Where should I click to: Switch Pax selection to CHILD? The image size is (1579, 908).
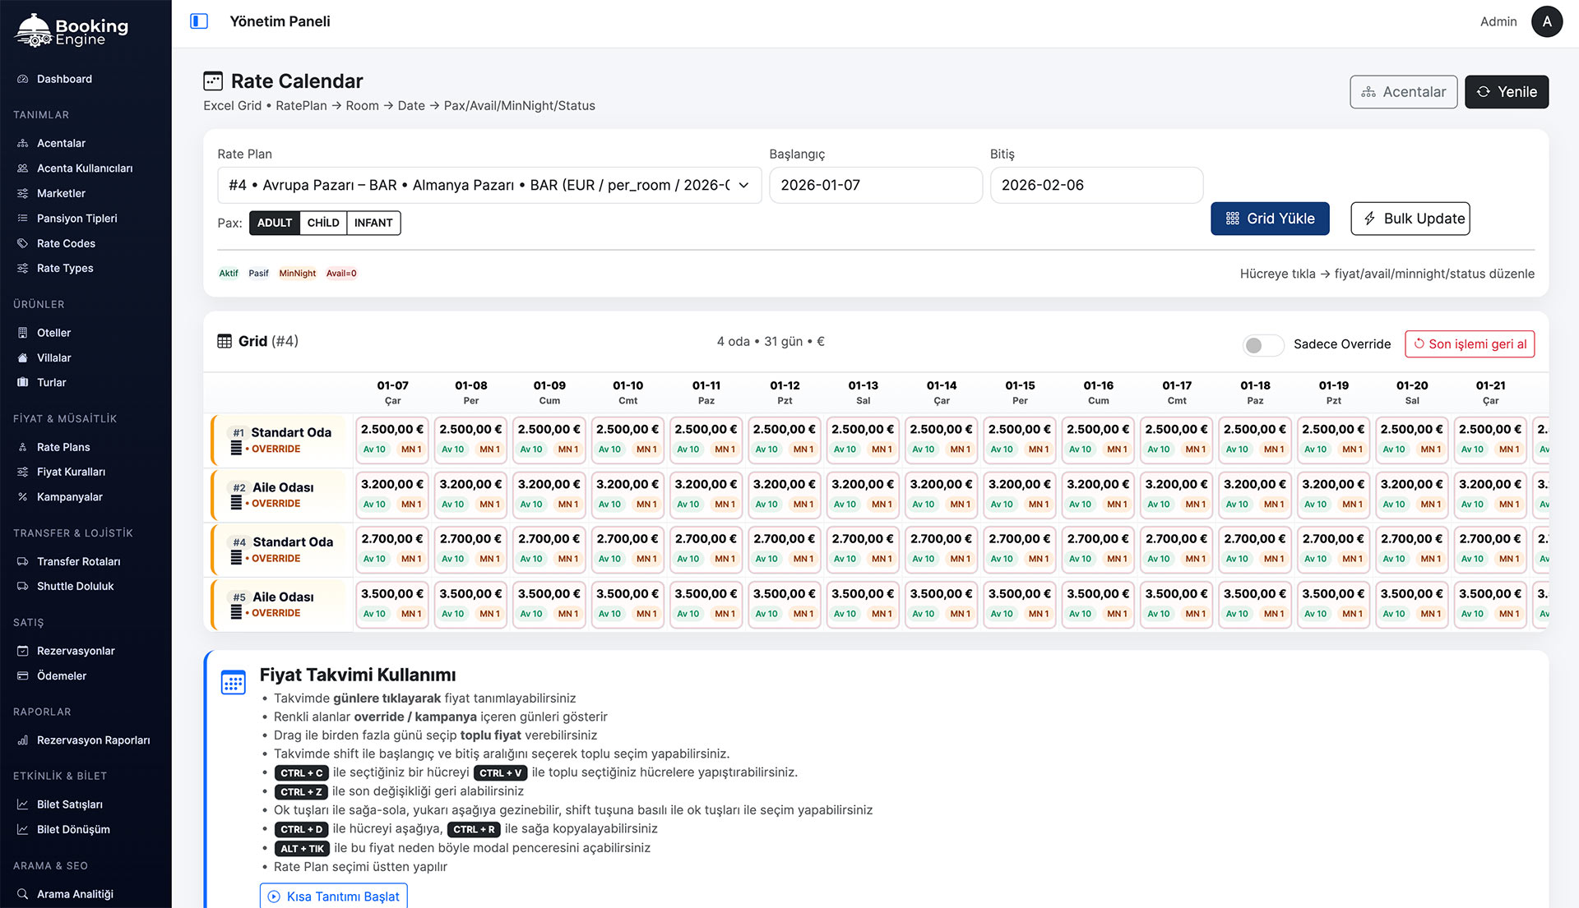323,223
